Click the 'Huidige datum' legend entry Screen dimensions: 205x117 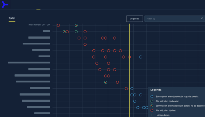pyautogui.click(x=162, y=115)
